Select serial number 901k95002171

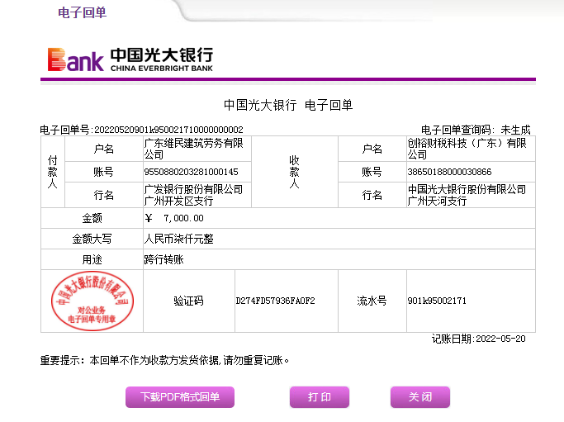pos(437,301)
